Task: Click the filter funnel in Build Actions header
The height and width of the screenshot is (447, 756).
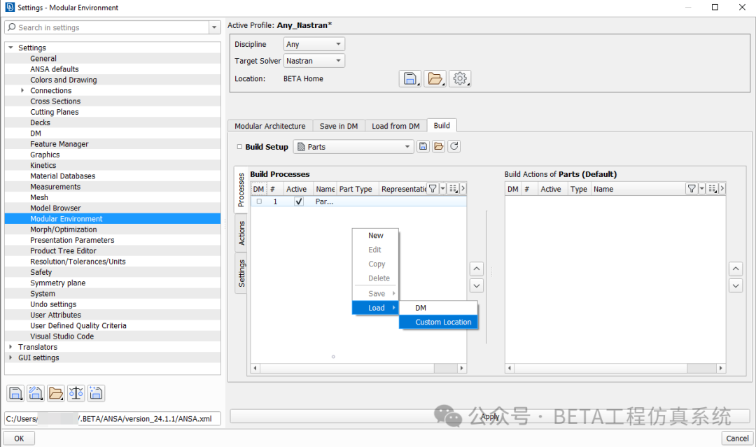Action: tap(692, 189)
